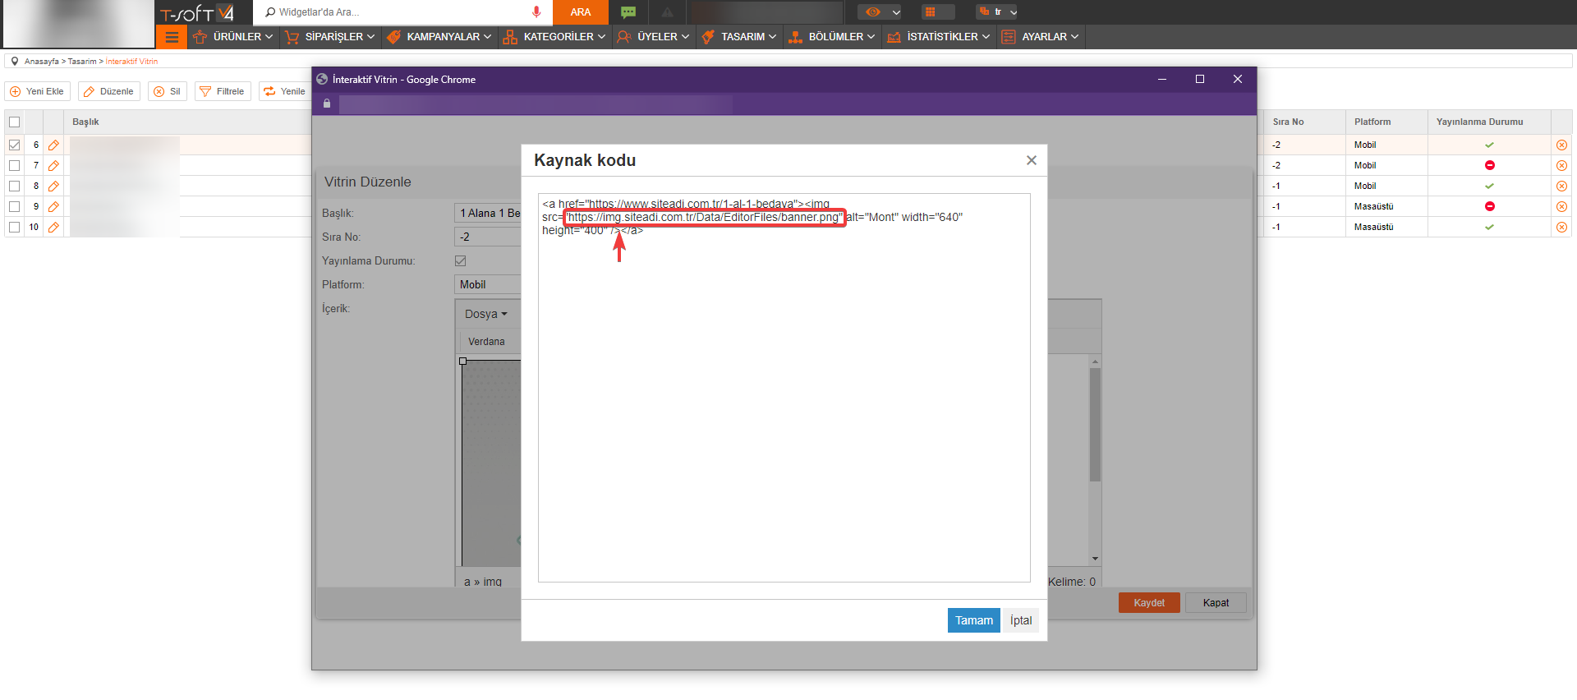Click the Kapat button

pyautogui.click(x=1216, y=602)
